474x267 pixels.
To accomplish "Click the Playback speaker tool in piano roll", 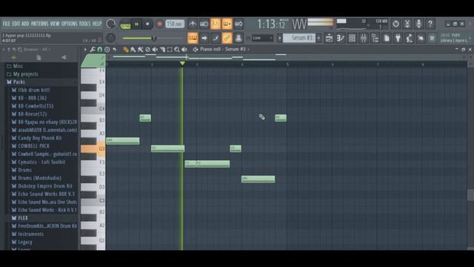I will 184,50.
